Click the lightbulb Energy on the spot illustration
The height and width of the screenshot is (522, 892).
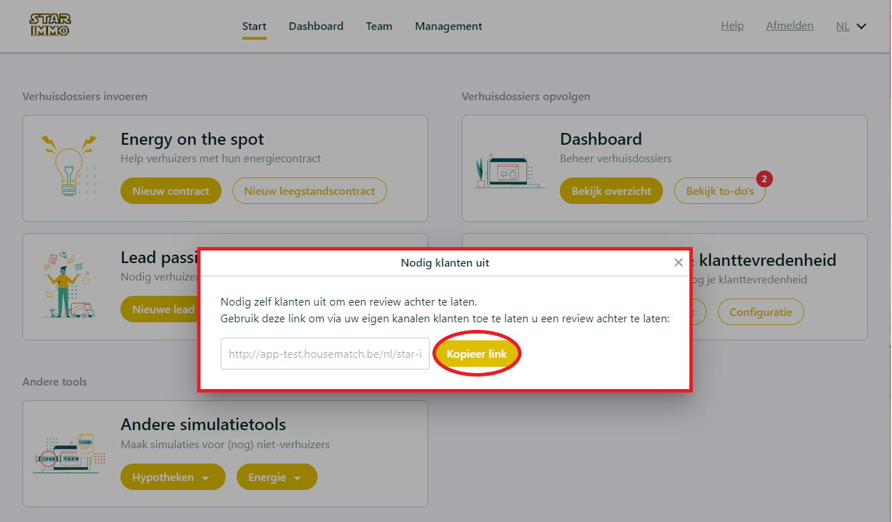coord(68,165)
